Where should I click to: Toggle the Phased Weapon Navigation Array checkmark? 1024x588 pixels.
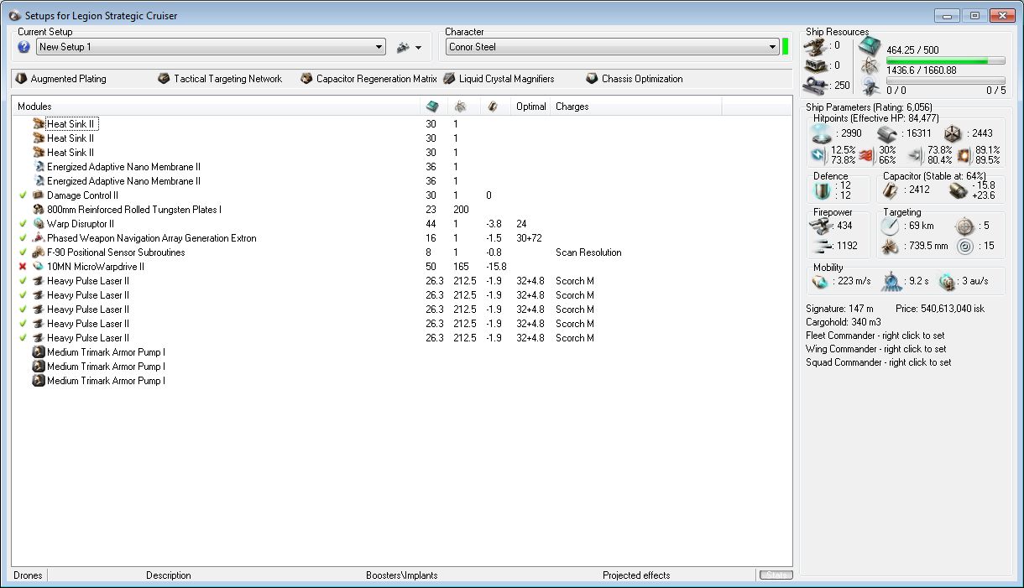point(23,238)
